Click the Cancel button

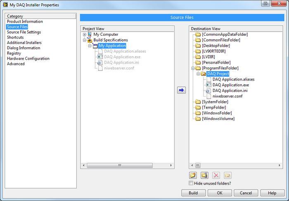pyautogui.click(x=246, y=193)
